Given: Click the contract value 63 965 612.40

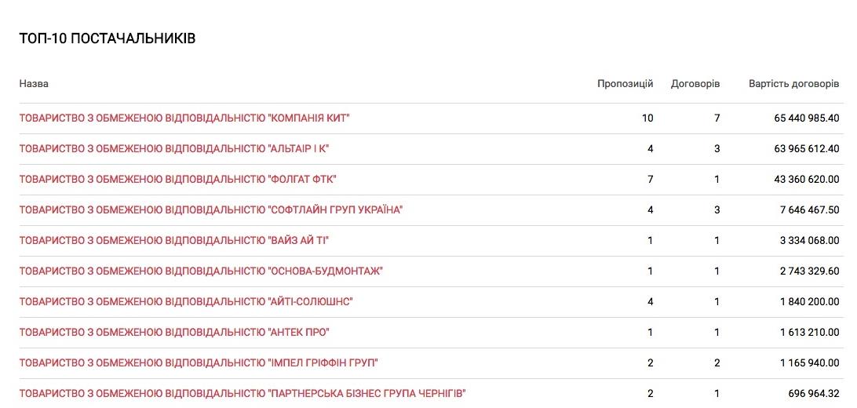Looking at the screenshot, I should 807,149.
